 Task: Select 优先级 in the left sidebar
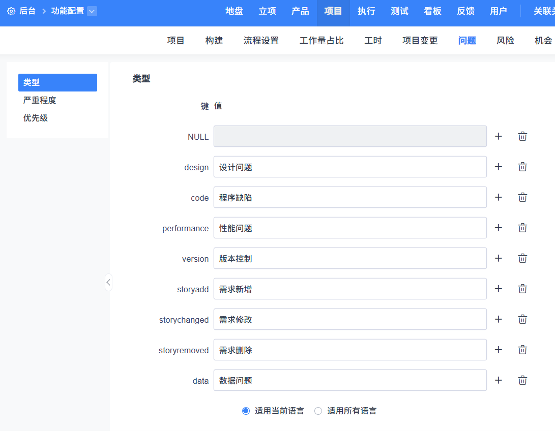coord(36,118)
